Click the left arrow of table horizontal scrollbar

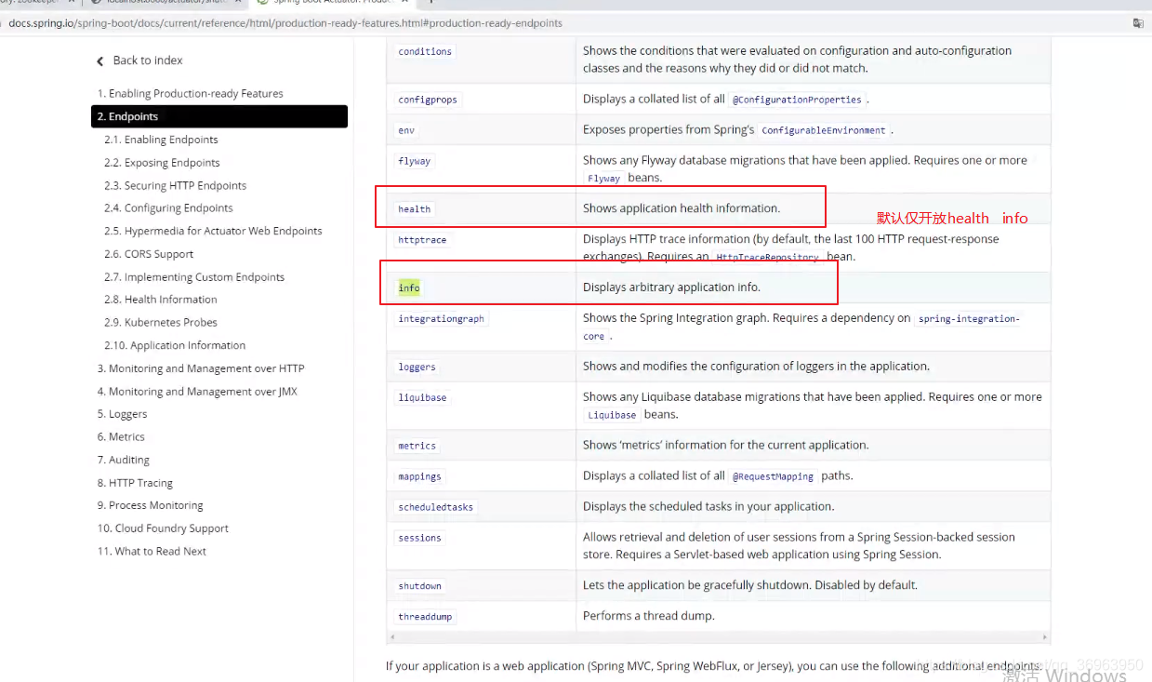click(391, 637)
